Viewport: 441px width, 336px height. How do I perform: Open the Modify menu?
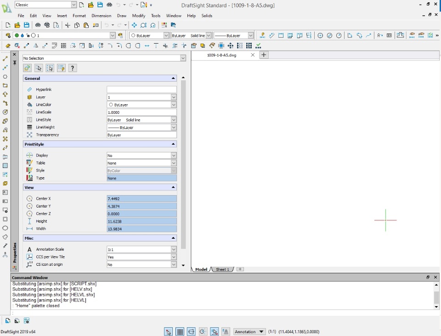(138, 16)
